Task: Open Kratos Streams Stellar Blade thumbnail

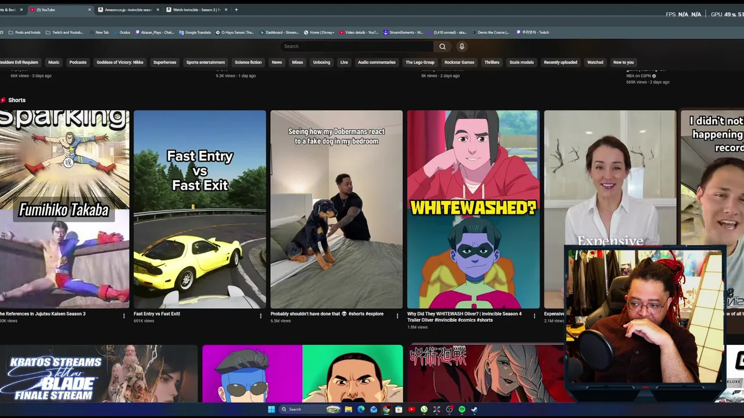Action: (x=98, y=373)
